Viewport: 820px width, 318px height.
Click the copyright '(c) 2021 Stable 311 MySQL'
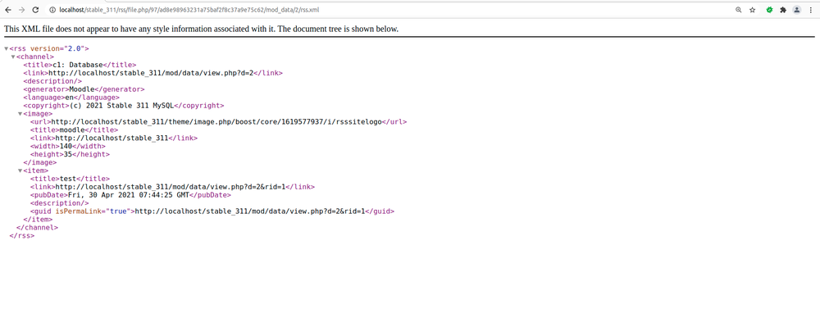[x=121, y=106]
